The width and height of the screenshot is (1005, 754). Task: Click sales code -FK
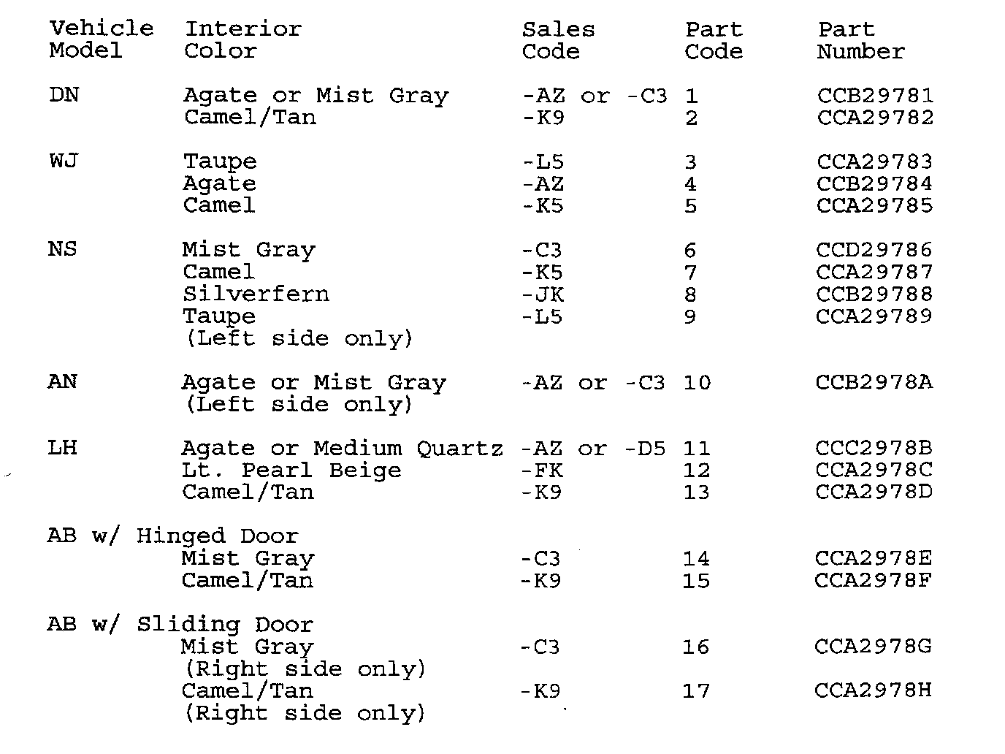(x=541, y=470)
